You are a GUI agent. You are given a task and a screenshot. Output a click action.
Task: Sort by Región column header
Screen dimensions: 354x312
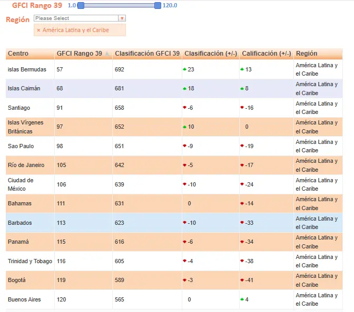[307, 54]
